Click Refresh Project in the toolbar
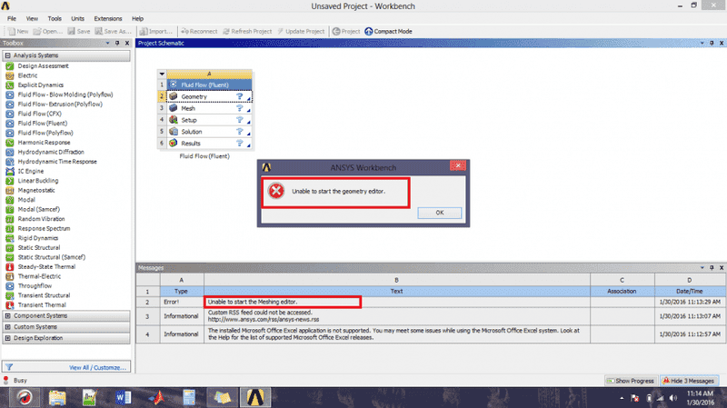The width and height of the screenshot is (727, 408). (x=247, y=32)
